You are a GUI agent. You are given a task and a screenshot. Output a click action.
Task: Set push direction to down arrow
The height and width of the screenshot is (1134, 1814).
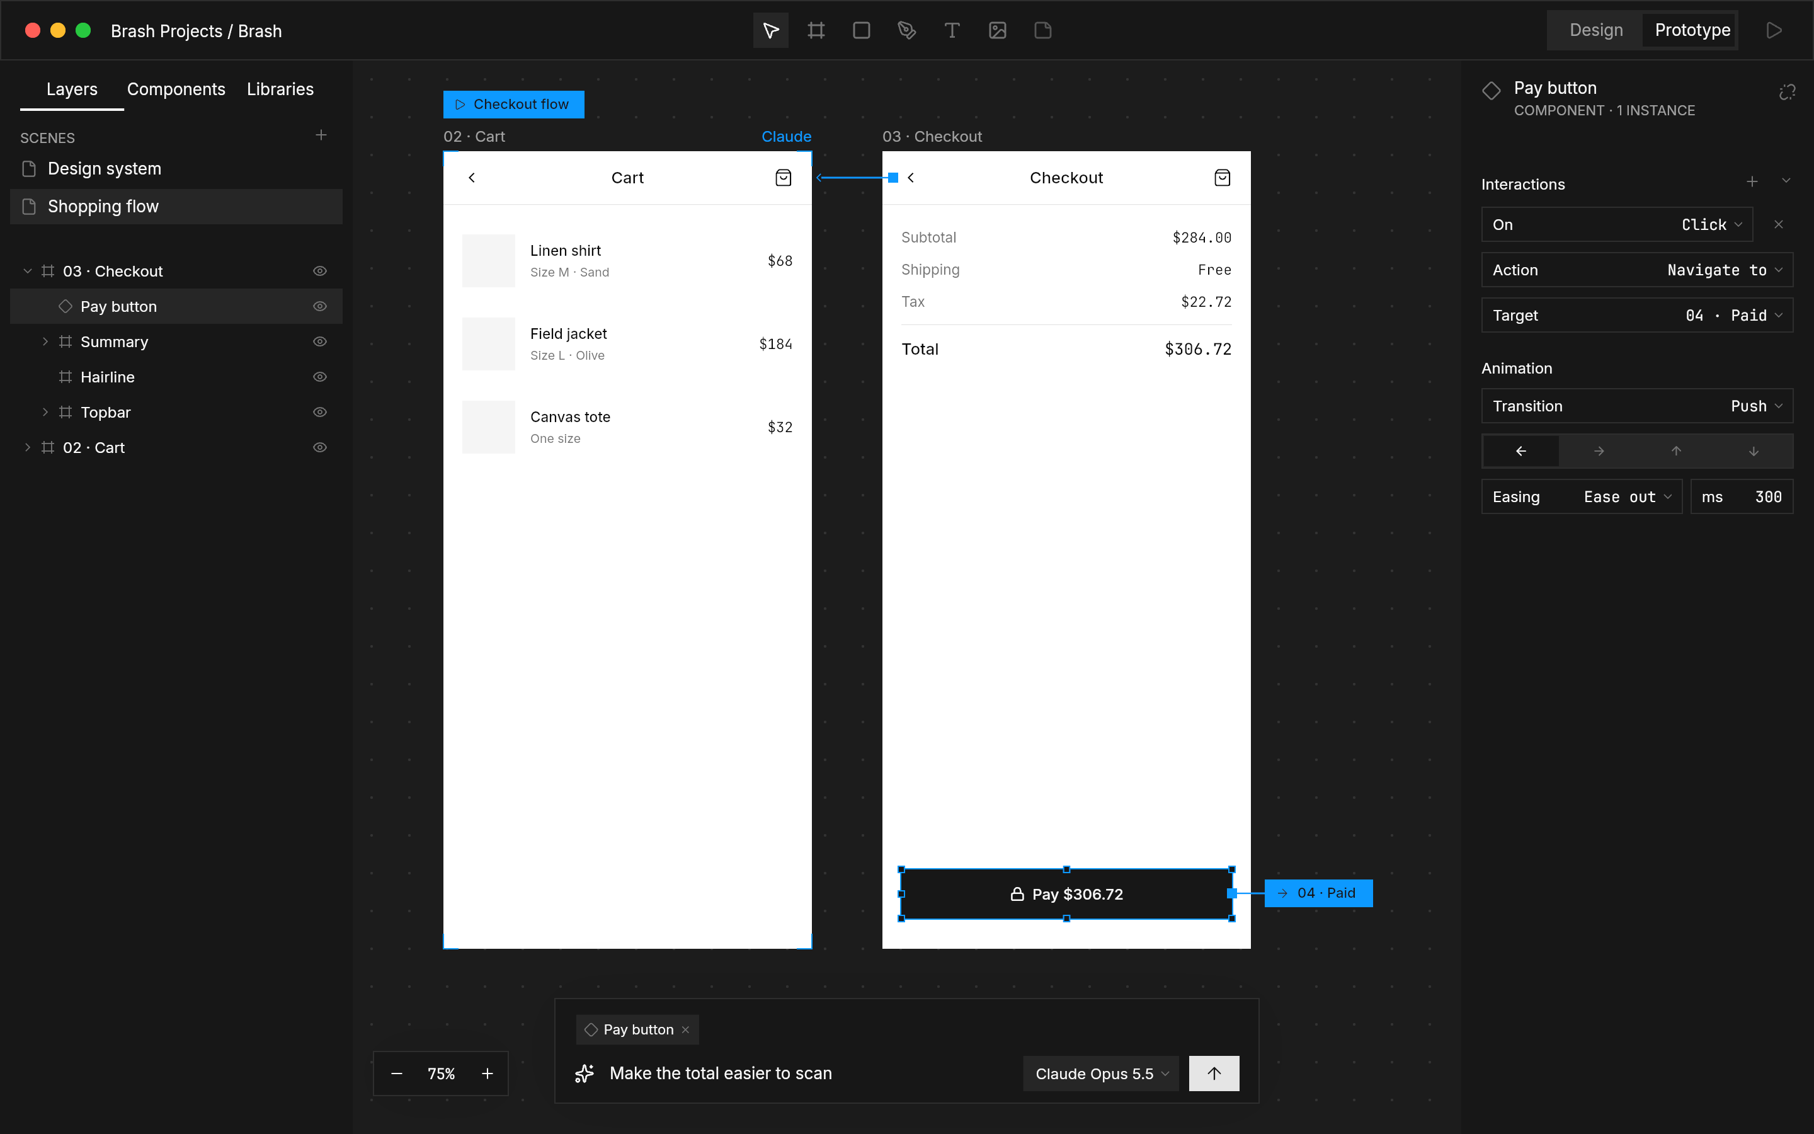[1754, 450]
